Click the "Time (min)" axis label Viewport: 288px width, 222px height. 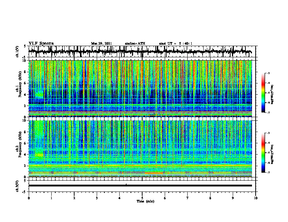click(145, 201)
